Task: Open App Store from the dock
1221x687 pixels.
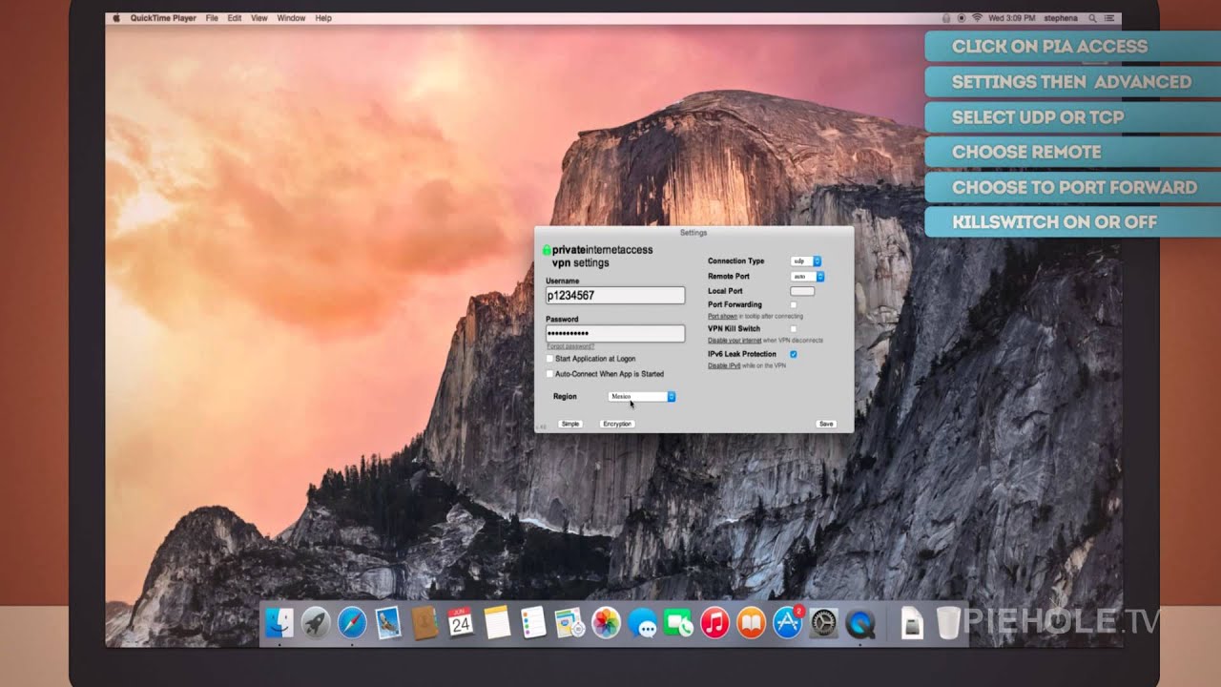Action: point(787,624)
